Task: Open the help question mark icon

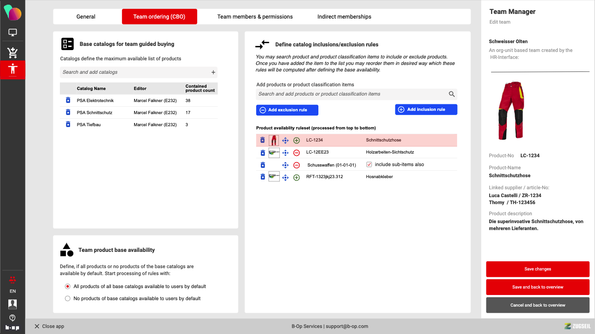Action: [13, 318]
